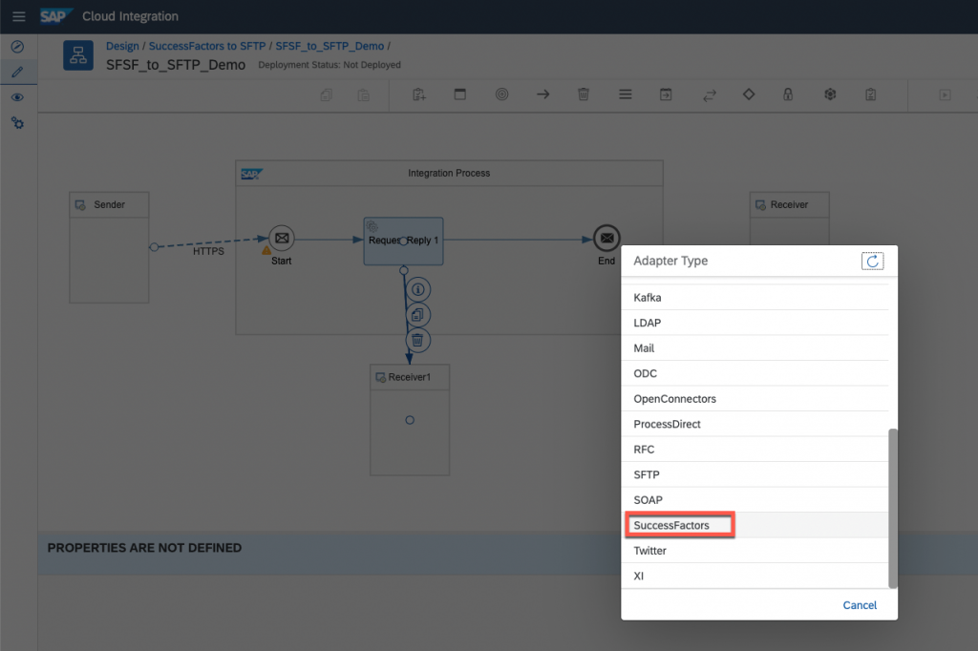Click the SAP logo in the header

pos(56,16)
